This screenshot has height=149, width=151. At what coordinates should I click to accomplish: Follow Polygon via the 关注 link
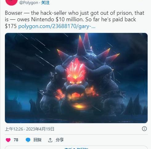pyautogui.click(x=45, y=2)
